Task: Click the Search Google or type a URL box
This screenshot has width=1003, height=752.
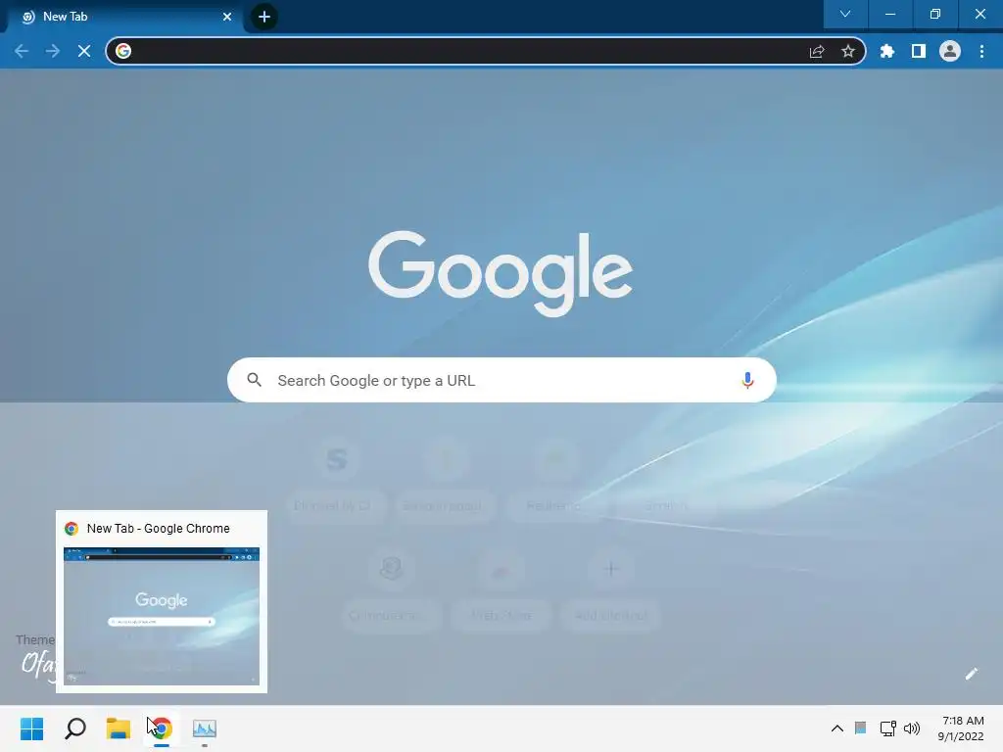Action: tap(501, 381)
